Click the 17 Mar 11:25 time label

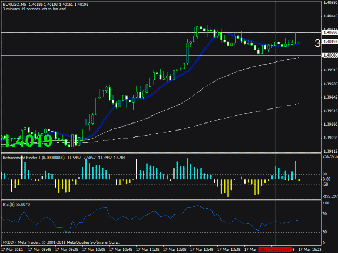(148, 250)
